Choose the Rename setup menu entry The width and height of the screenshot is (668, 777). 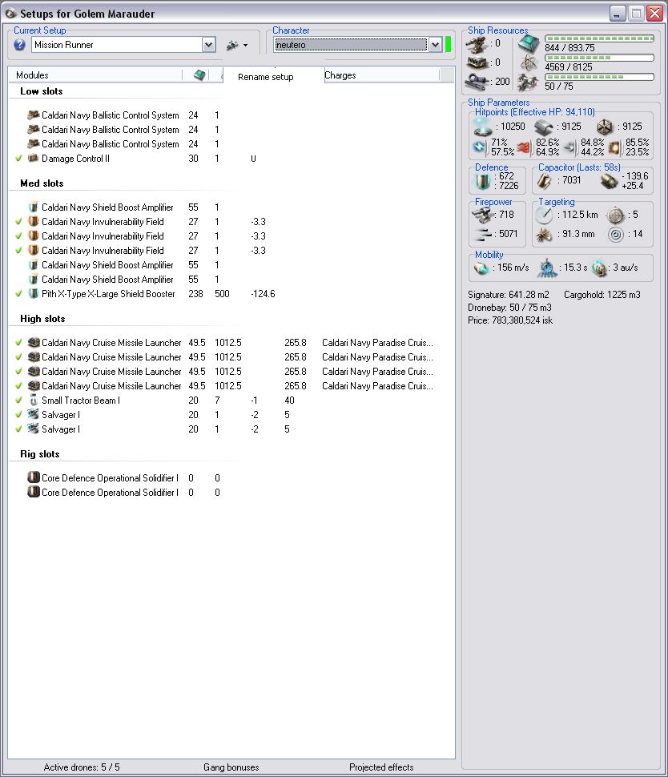pyautogui.click(x=266, y=77)
